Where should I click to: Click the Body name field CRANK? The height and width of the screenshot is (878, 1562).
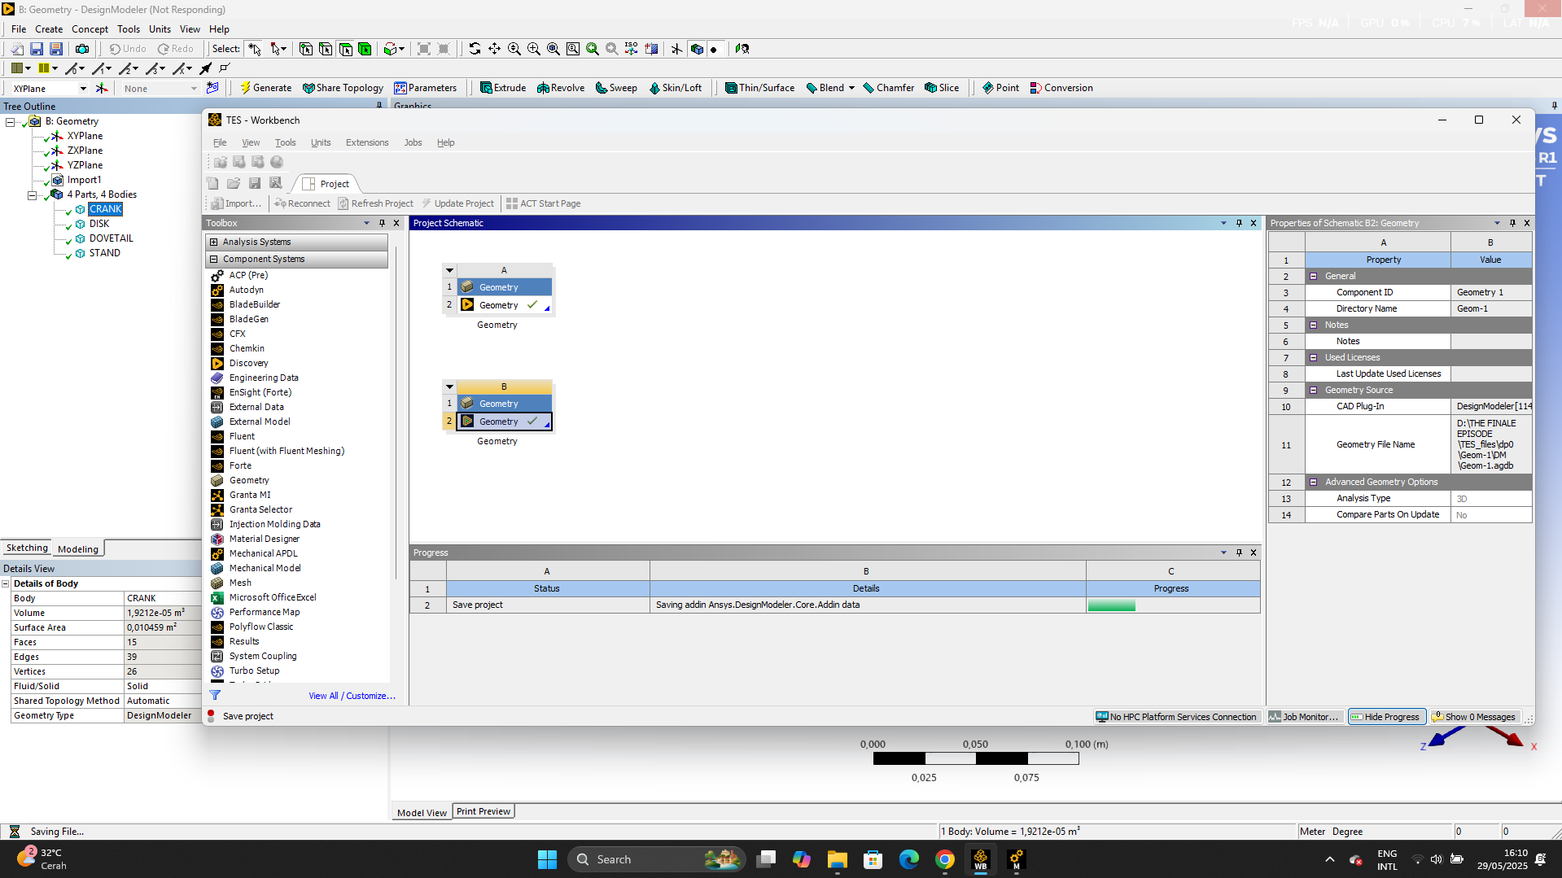pyautogui.click(x=163, y=598)
